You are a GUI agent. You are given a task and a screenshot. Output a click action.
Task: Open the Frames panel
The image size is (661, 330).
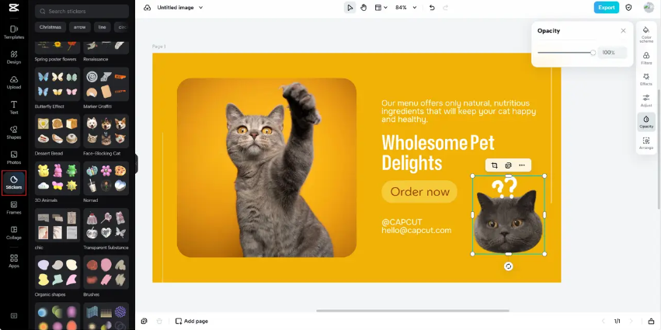[x=14, y=208]
